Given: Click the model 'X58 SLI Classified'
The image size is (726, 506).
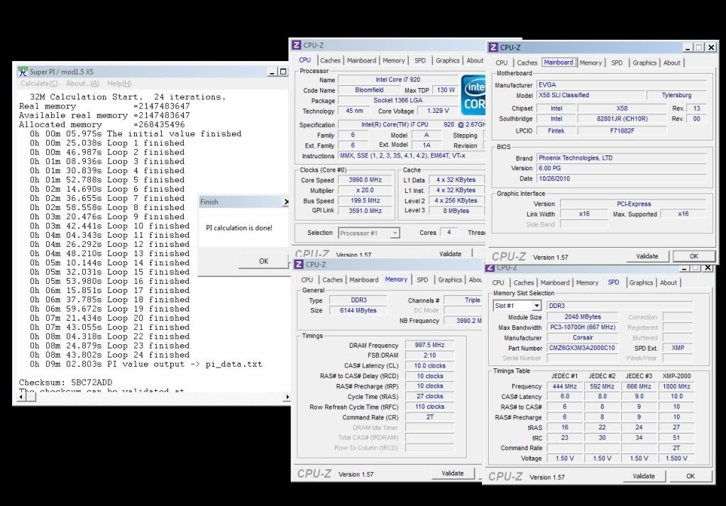Looking at the screenshot, I should [x=590, y=95].
